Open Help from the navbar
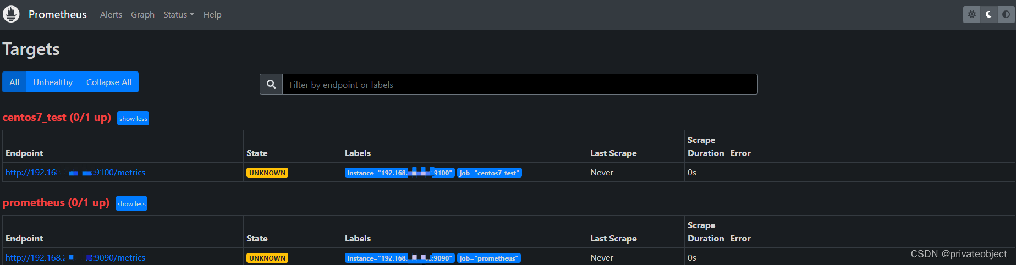 coord(212,15)
